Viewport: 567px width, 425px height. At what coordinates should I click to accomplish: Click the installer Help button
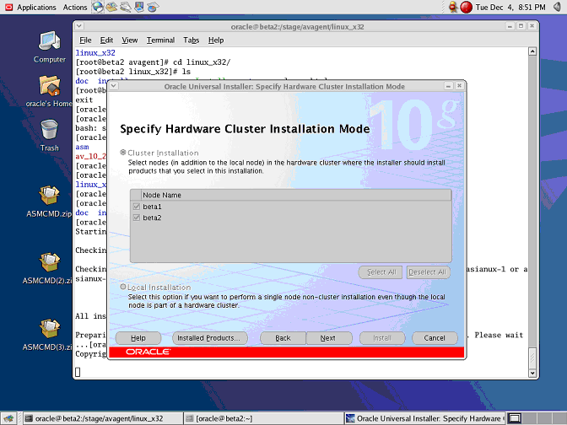[138, 338]
